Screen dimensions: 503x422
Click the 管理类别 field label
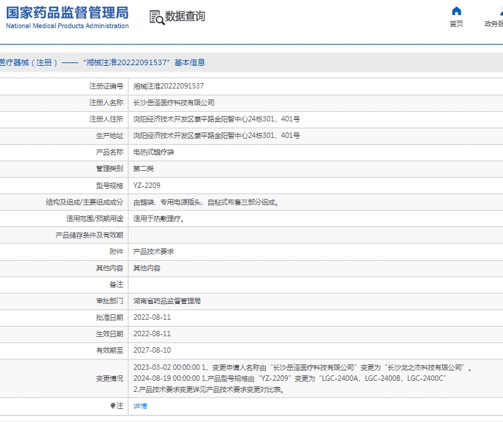click(109, 169)
